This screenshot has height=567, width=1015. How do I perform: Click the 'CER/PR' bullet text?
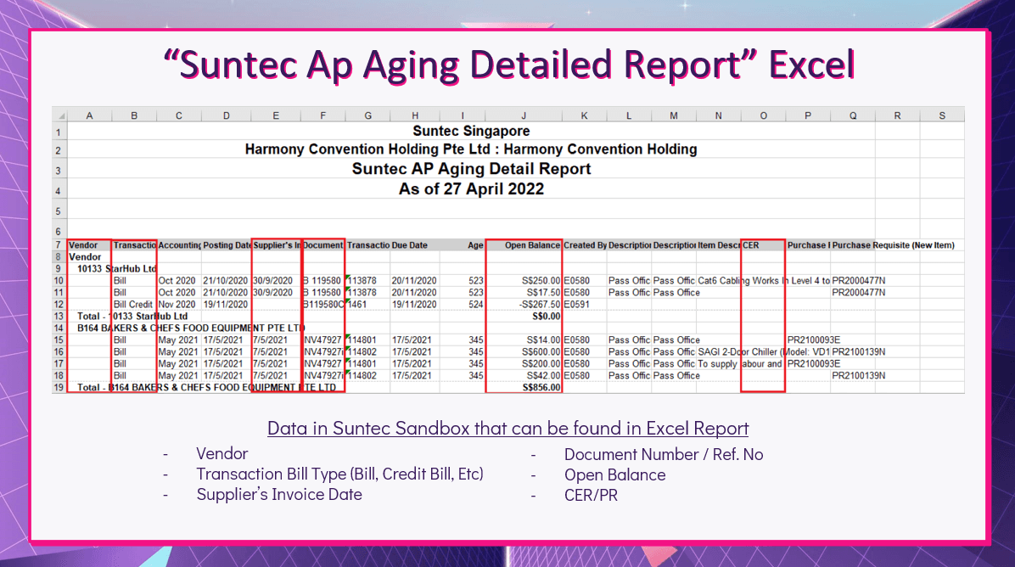point(591,495)
